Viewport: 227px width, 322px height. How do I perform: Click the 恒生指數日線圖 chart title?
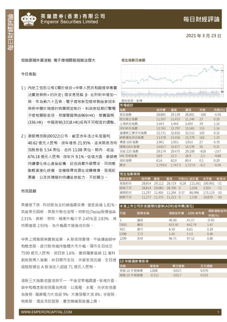[x=133, y=60]
